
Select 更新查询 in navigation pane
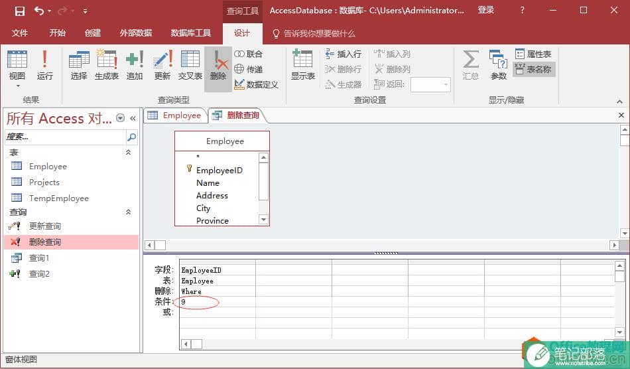tap(71, 226)
